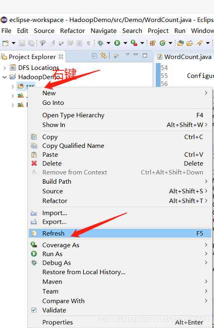The image size is (214, 328).
Task: Click the Save All toolbar icon
Action: coord(31,43)
